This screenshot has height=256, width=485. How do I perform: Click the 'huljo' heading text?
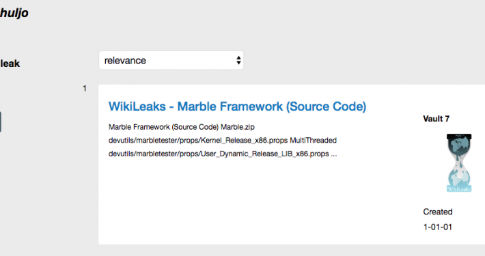click(14, 13)
